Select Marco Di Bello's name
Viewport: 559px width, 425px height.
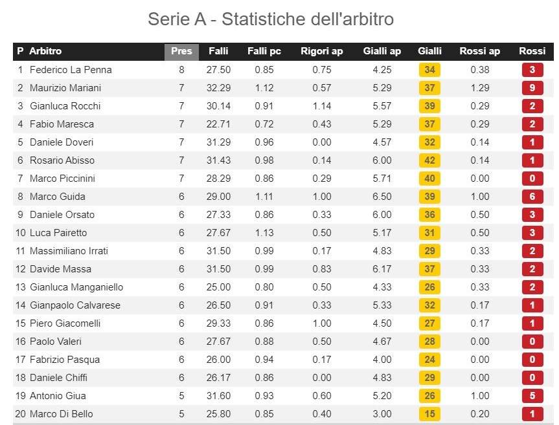point(61,414)
